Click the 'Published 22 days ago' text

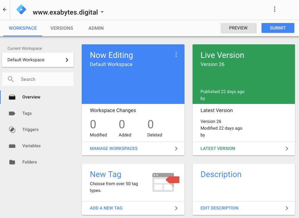[222, 92]
